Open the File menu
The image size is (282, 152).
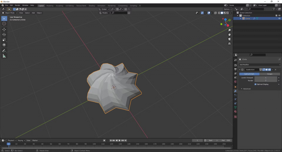[7, 5]
